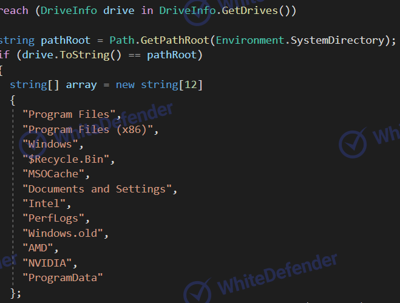Viewport: 400px width, 303px height.
Task: Click the first DriveInfo type name
Action: pyautogui.click(x=69, y=10)
